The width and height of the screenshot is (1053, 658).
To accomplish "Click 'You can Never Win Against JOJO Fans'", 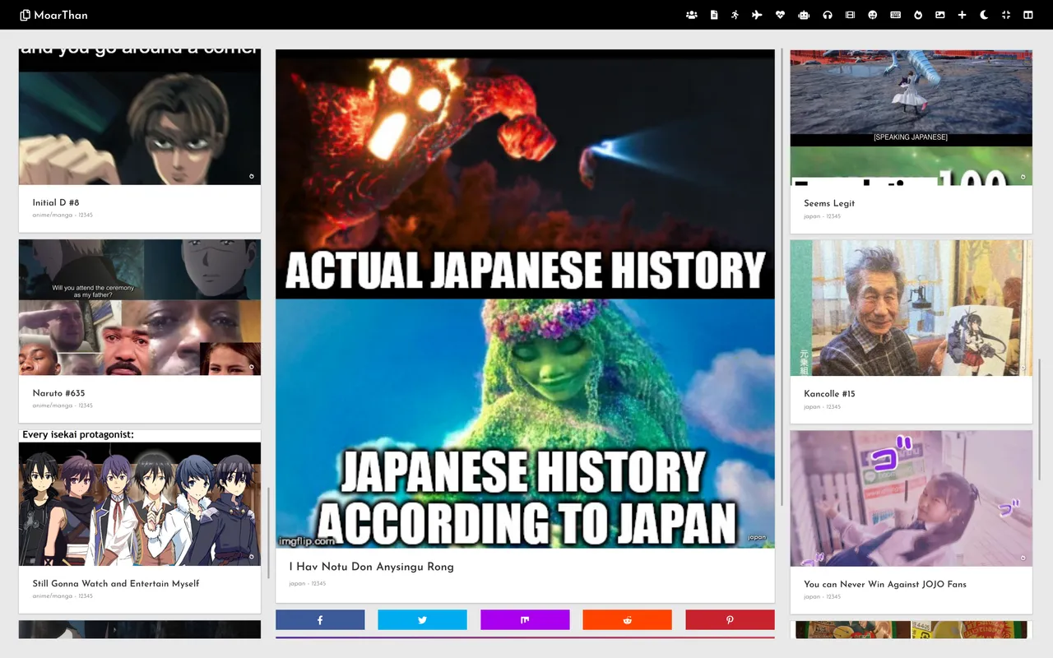I will tap(885, 584).
